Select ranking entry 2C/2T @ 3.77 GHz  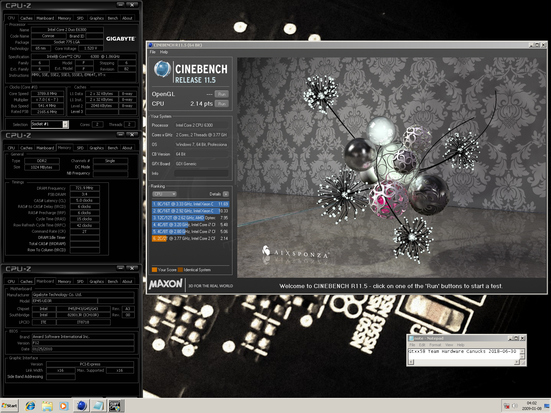(190, 239)
